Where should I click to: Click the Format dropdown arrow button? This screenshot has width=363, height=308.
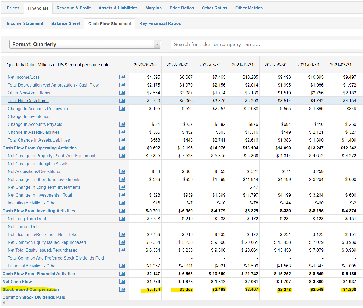(x=157, y=44)
